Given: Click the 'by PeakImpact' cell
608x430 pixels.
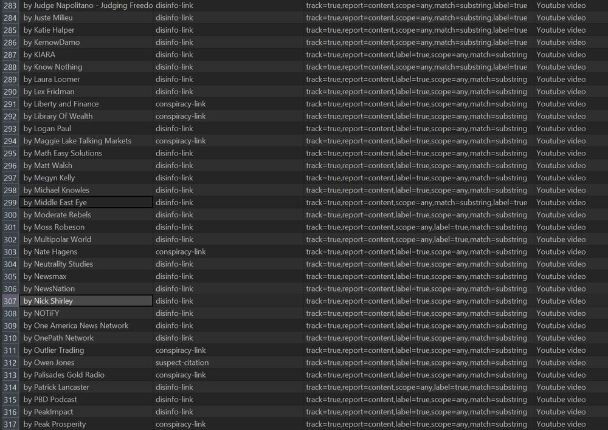Looking at the screenshot, I should [x=86, y=412].
